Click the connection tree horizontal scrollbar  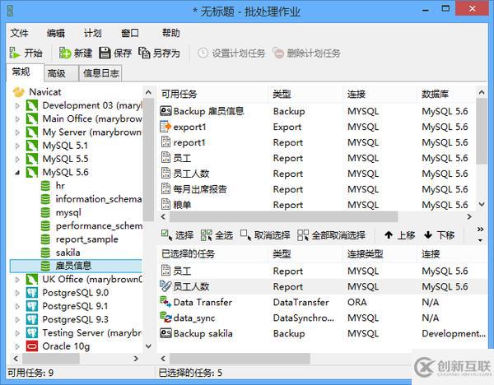[x=76, y=359]
